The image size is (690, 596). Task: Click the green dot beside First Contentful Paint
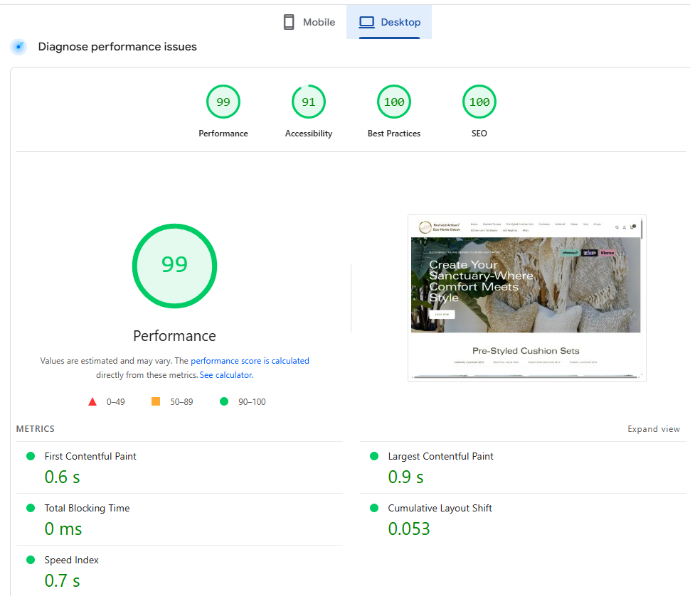31,456
